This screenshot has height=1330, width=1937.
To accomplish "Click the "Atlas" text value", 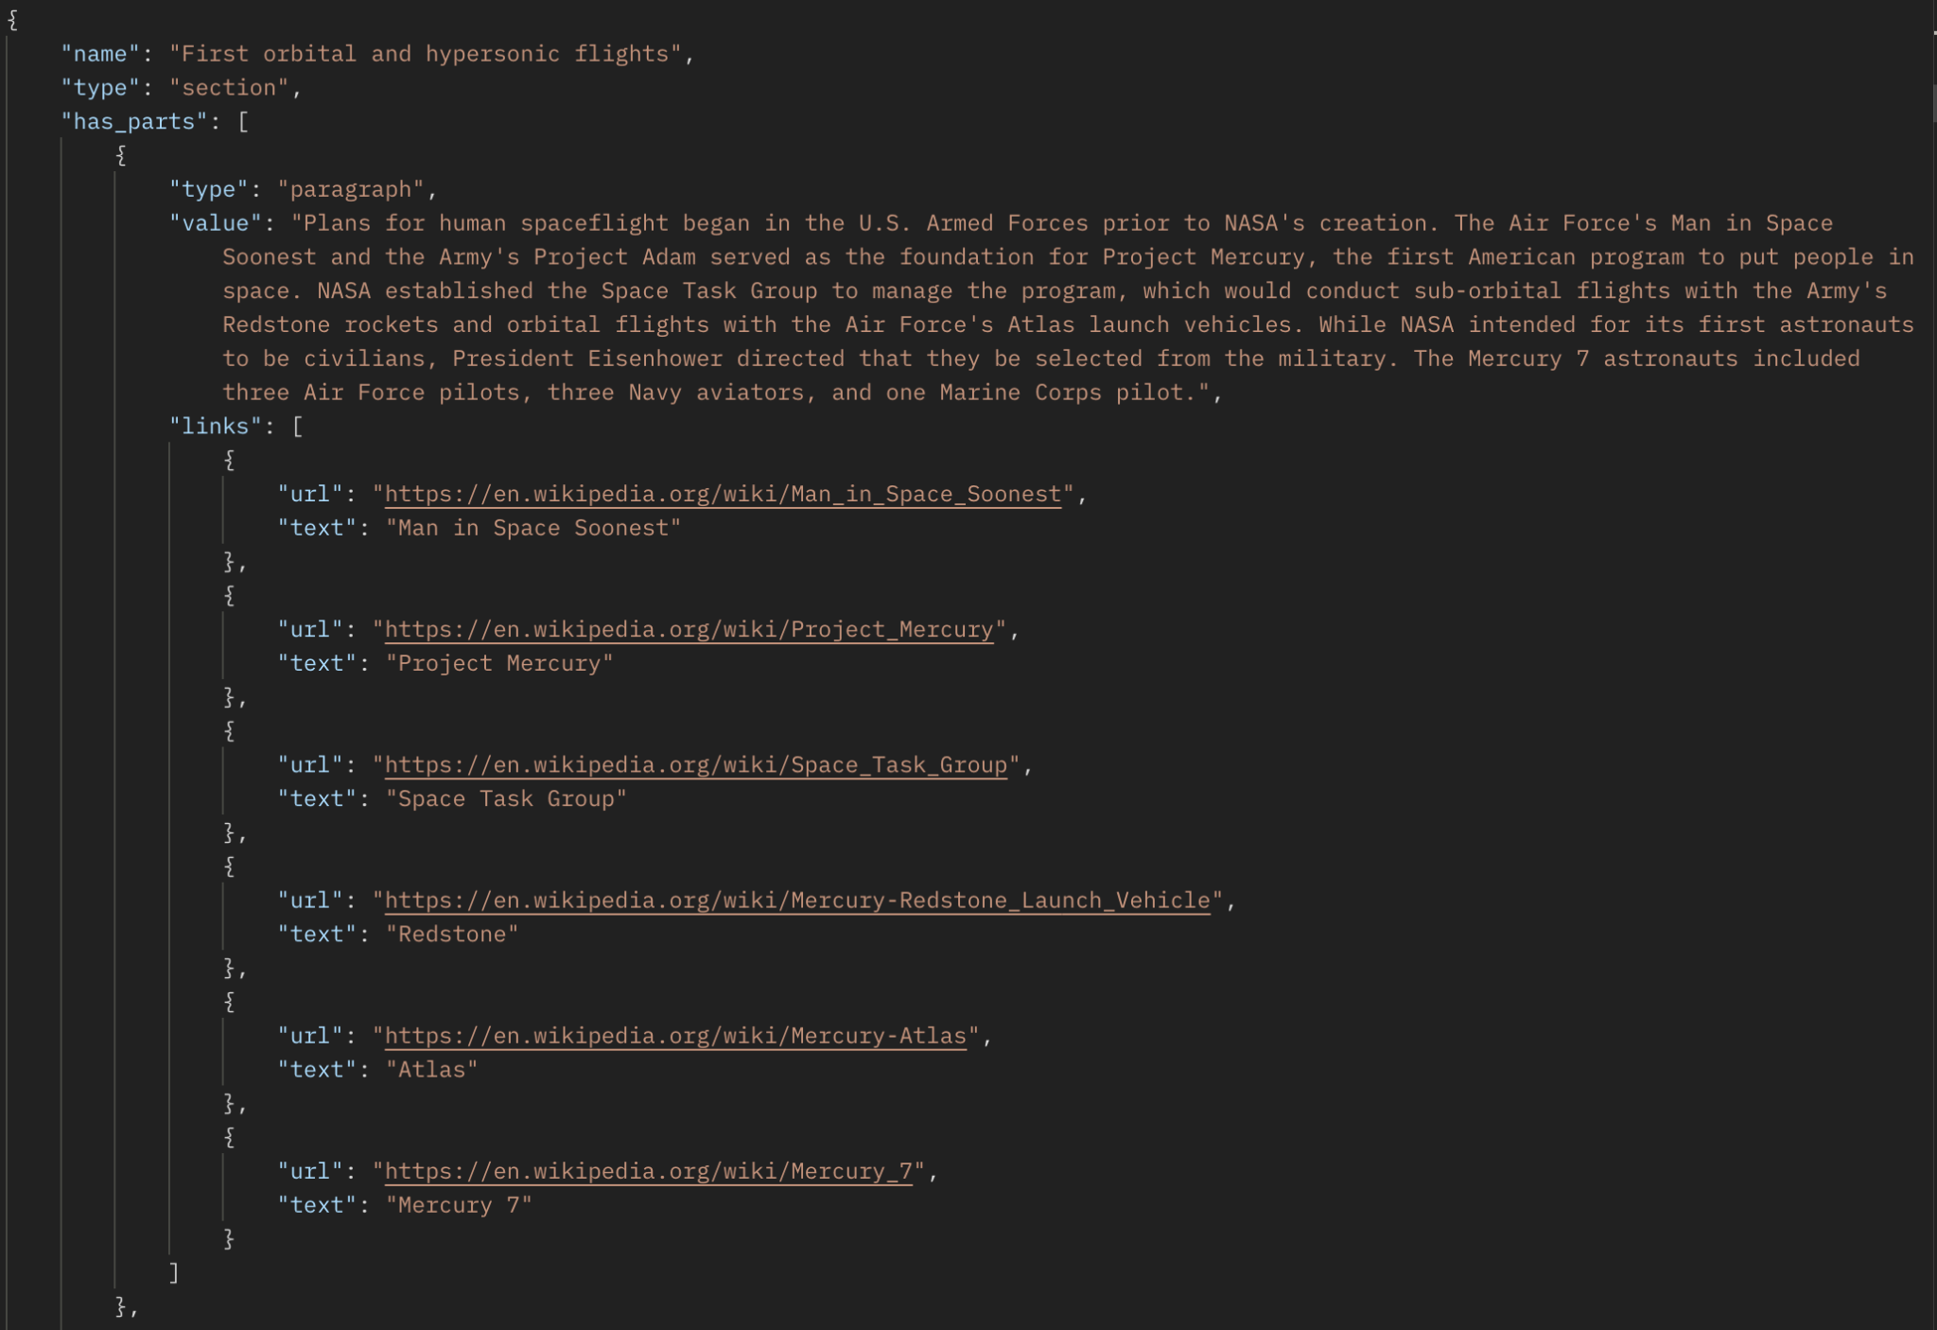I will coord(431,1069).
